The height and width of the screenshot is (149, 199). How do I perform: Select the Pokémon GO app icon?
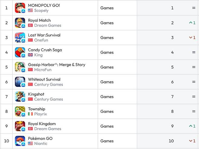coord(20,141)
